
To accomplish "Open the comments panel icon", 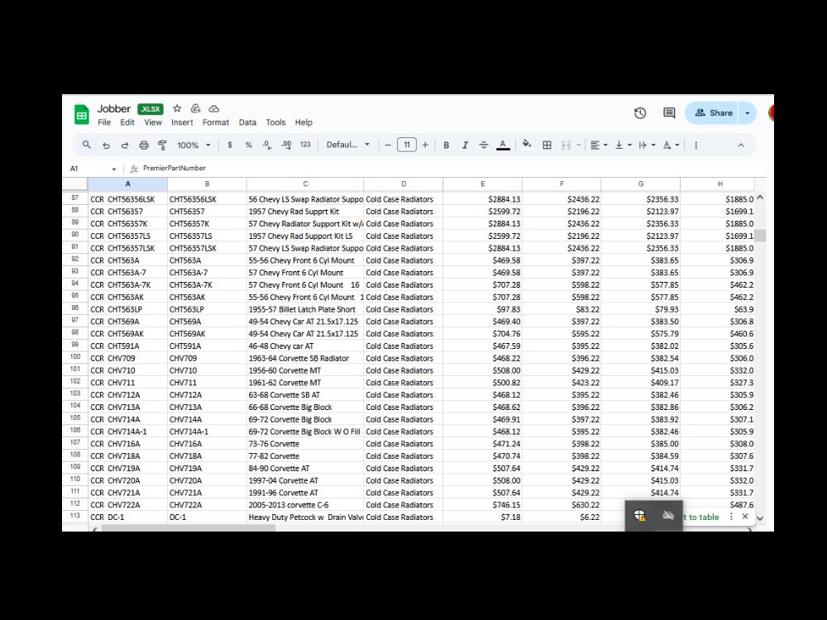I will [669, 112].
